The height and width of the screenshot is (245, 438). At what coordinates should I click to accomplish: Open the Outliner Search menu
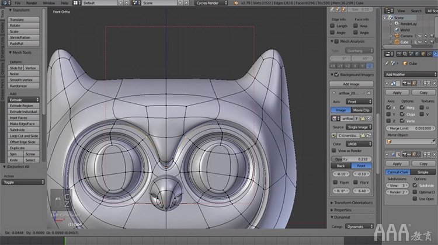416,10
